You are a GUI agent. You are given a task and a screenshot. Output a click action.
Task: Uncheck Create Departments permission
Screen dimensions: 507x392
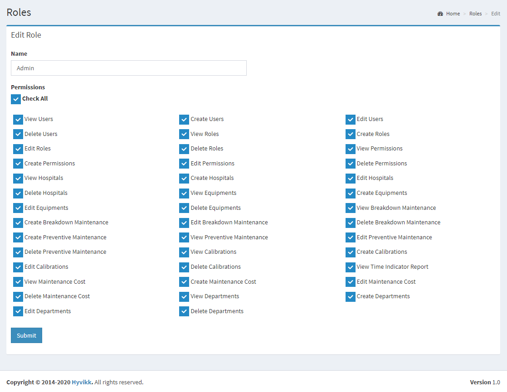351,297
